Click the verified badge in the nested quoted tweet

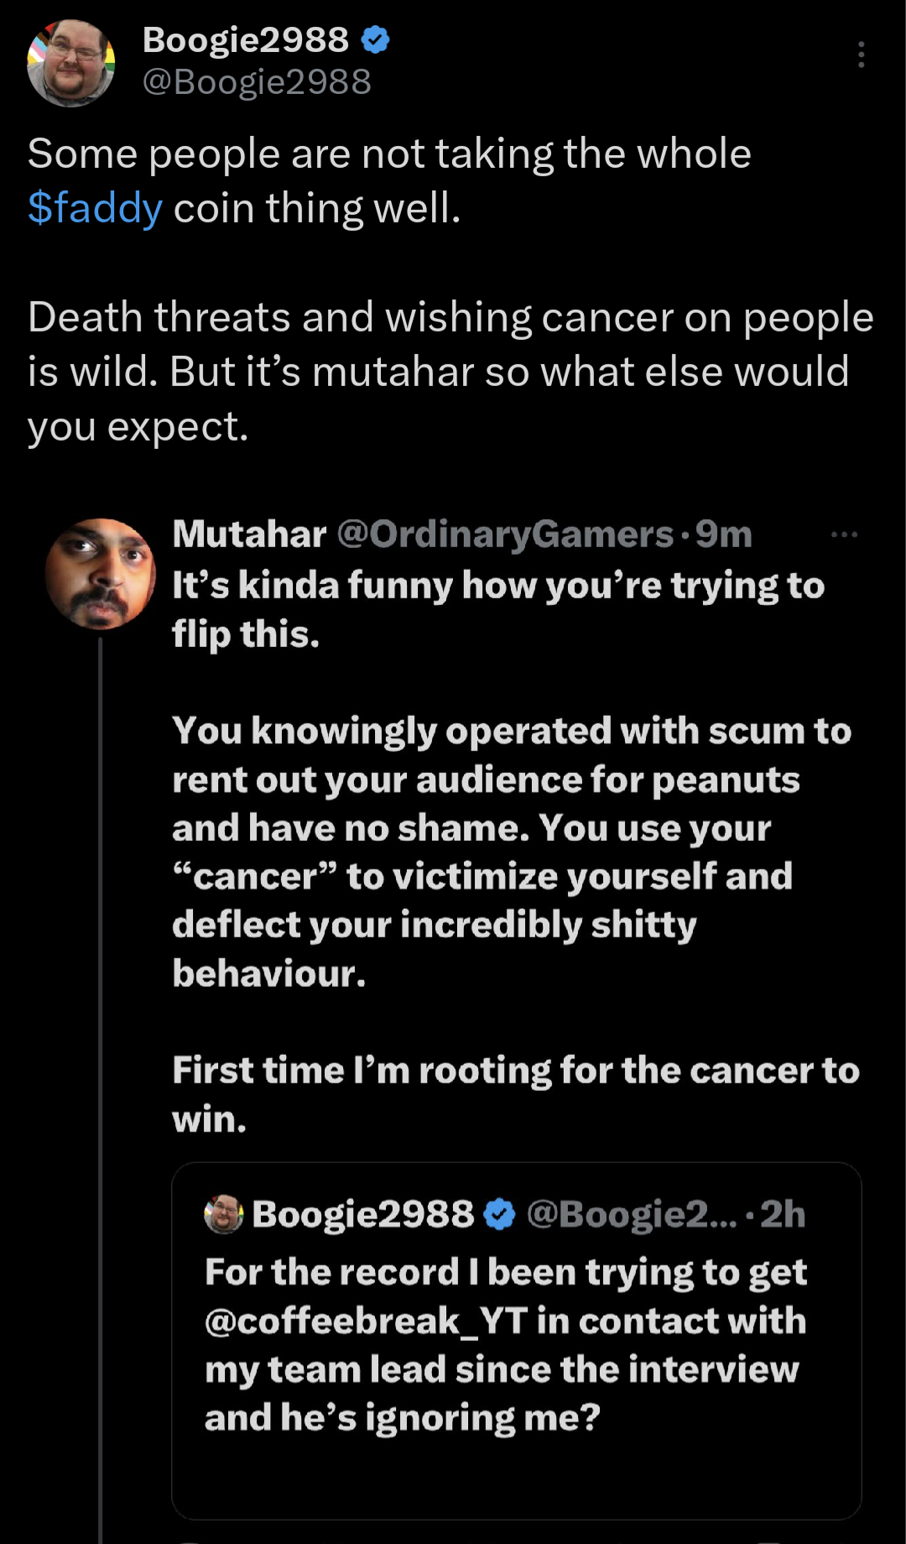click(x=500, y=1214)
